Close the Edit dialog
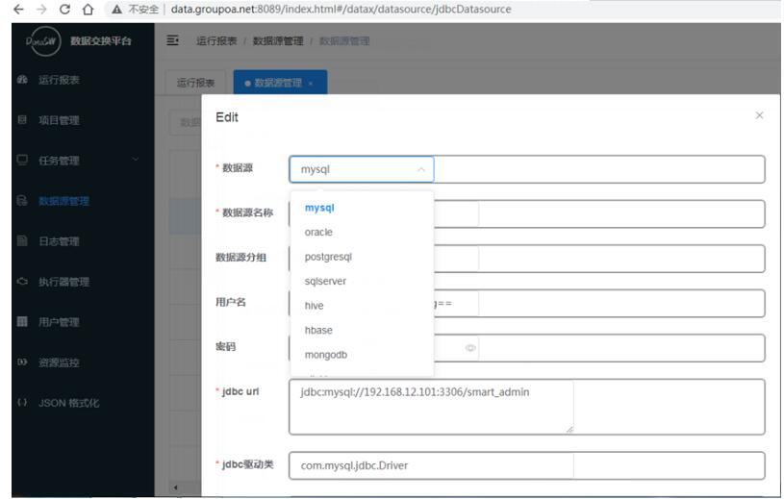 coord(760,115)
